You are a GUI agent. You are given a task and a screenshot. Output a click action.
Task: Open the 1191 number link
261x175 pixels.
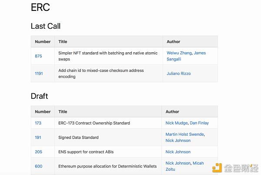tap(39, 74)
